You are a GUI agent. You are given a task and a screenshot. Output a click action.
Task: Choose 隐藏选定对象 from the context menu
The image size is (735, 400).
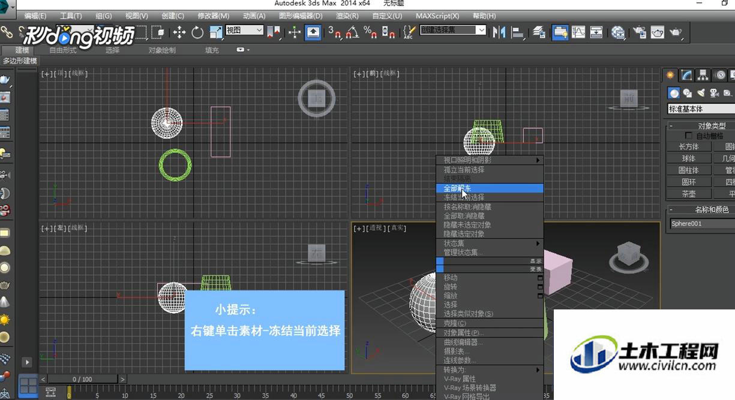coord(490,234)
